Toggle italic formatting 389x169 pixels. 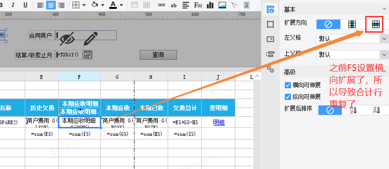click(13, 5)
